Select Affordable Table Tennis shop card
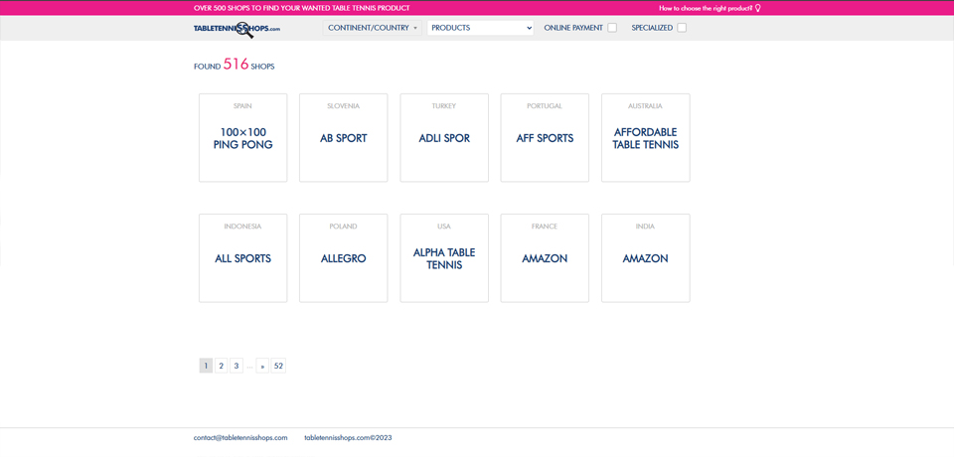 pyautogui.click(x=646, y=137)
